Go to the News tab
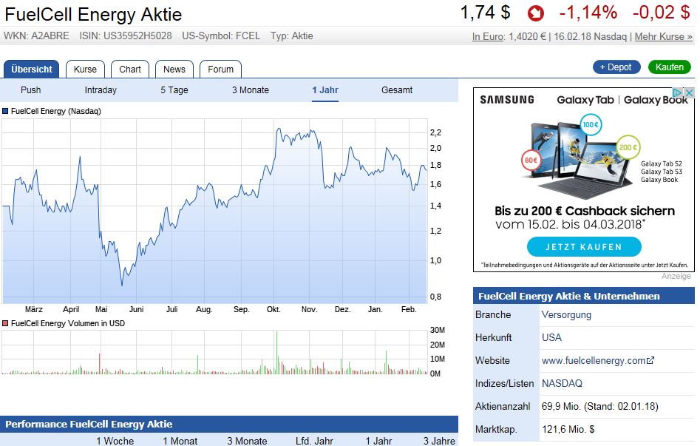Image resolution: width=700 pixels, height=446 pixels. 174,69
